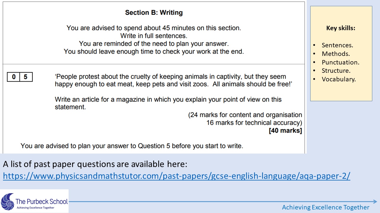380x213 pixels.
Task: Click the Section B: Writing heading
Action: click(154, 13)
